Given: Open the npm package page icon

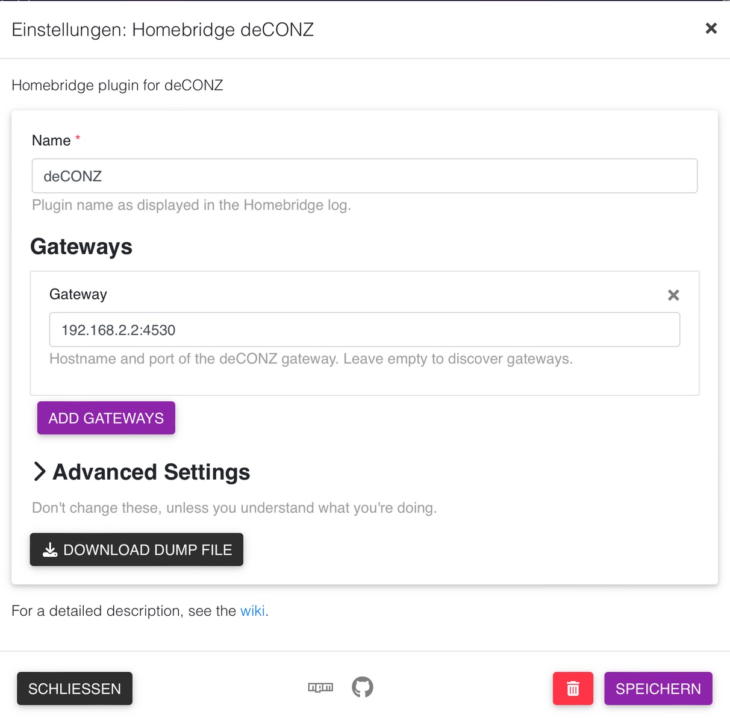Looking at the screenshot, I should (320, 687).
